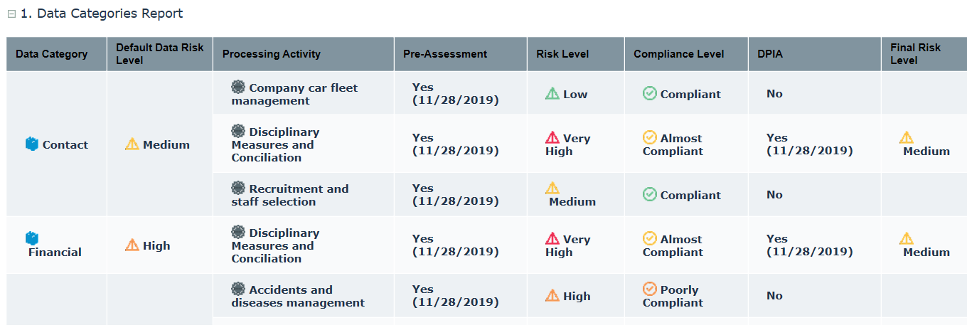
Task: Click the green Low risk warning icon
Action: (552, 93)
